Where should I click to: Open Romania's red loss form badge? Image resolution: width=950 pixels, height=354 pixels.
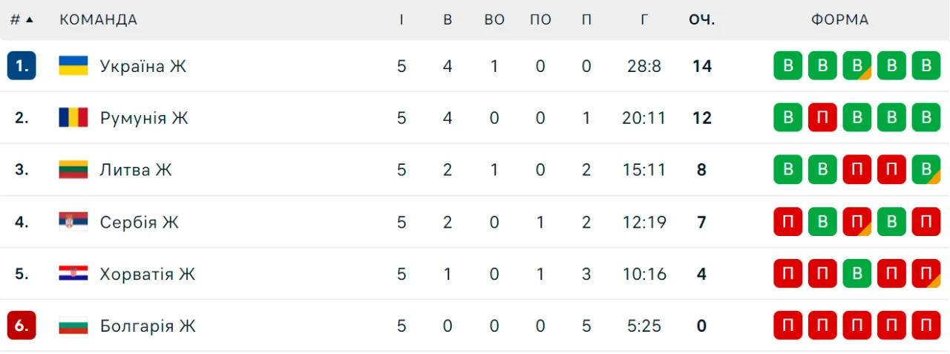(822, 118)
